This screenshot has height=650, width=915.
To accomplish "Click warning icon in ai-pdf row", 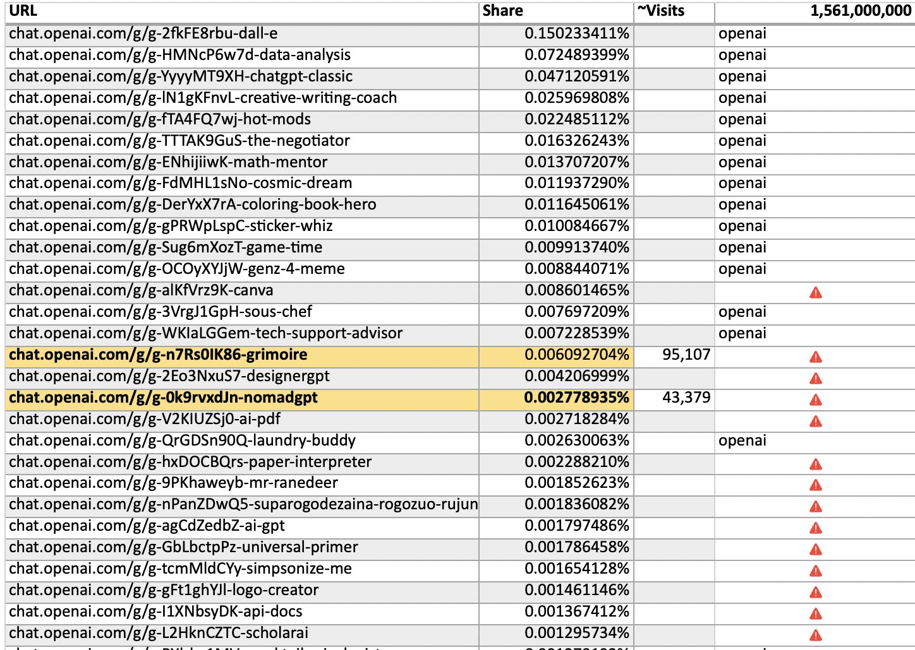I will click(x=816, y=421).
